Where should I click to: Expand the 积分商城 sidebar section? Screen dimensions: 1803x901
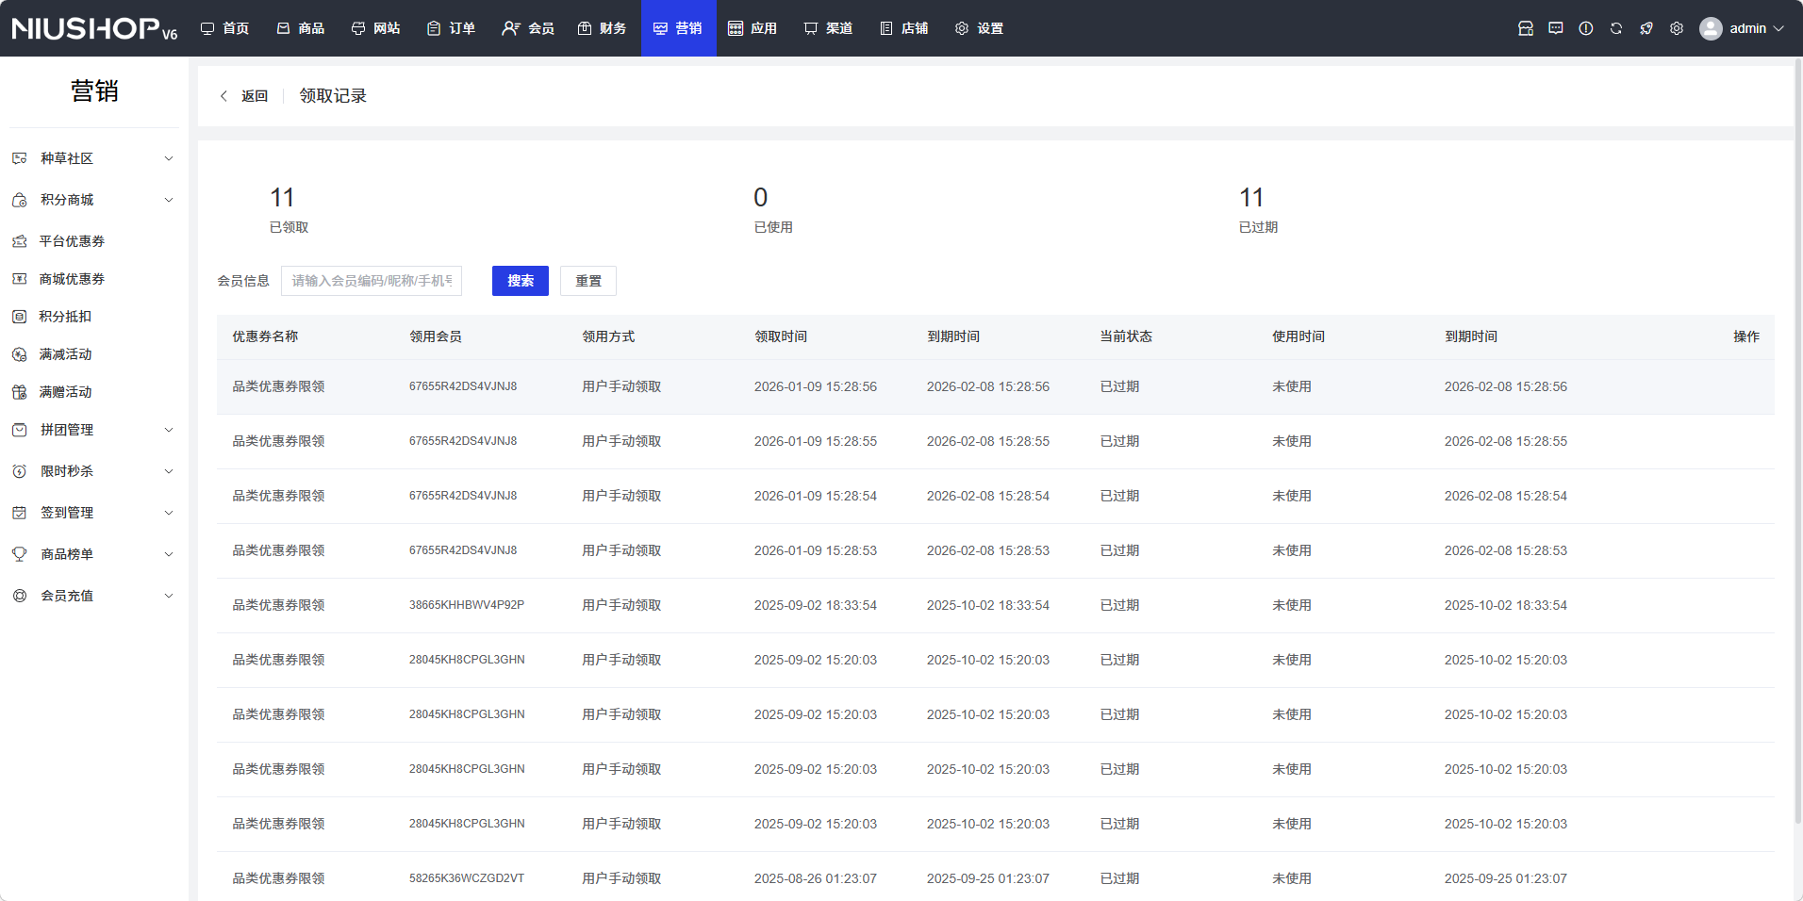(92, 200)
